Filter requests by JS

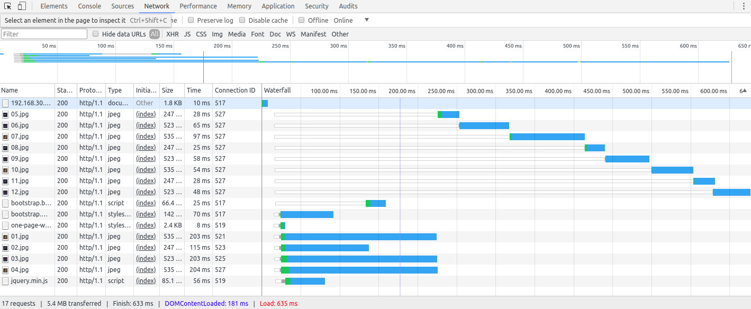[x=187, y=34]
